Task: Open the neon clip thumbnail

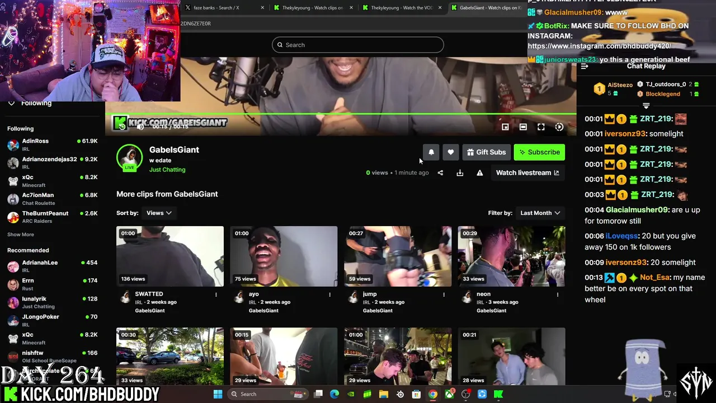Action: pos(511,256)
